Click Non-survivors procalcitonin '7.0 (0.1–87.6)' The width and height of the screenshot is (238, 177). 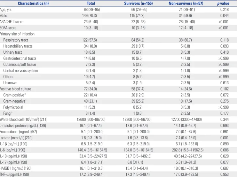coord(186,132)
